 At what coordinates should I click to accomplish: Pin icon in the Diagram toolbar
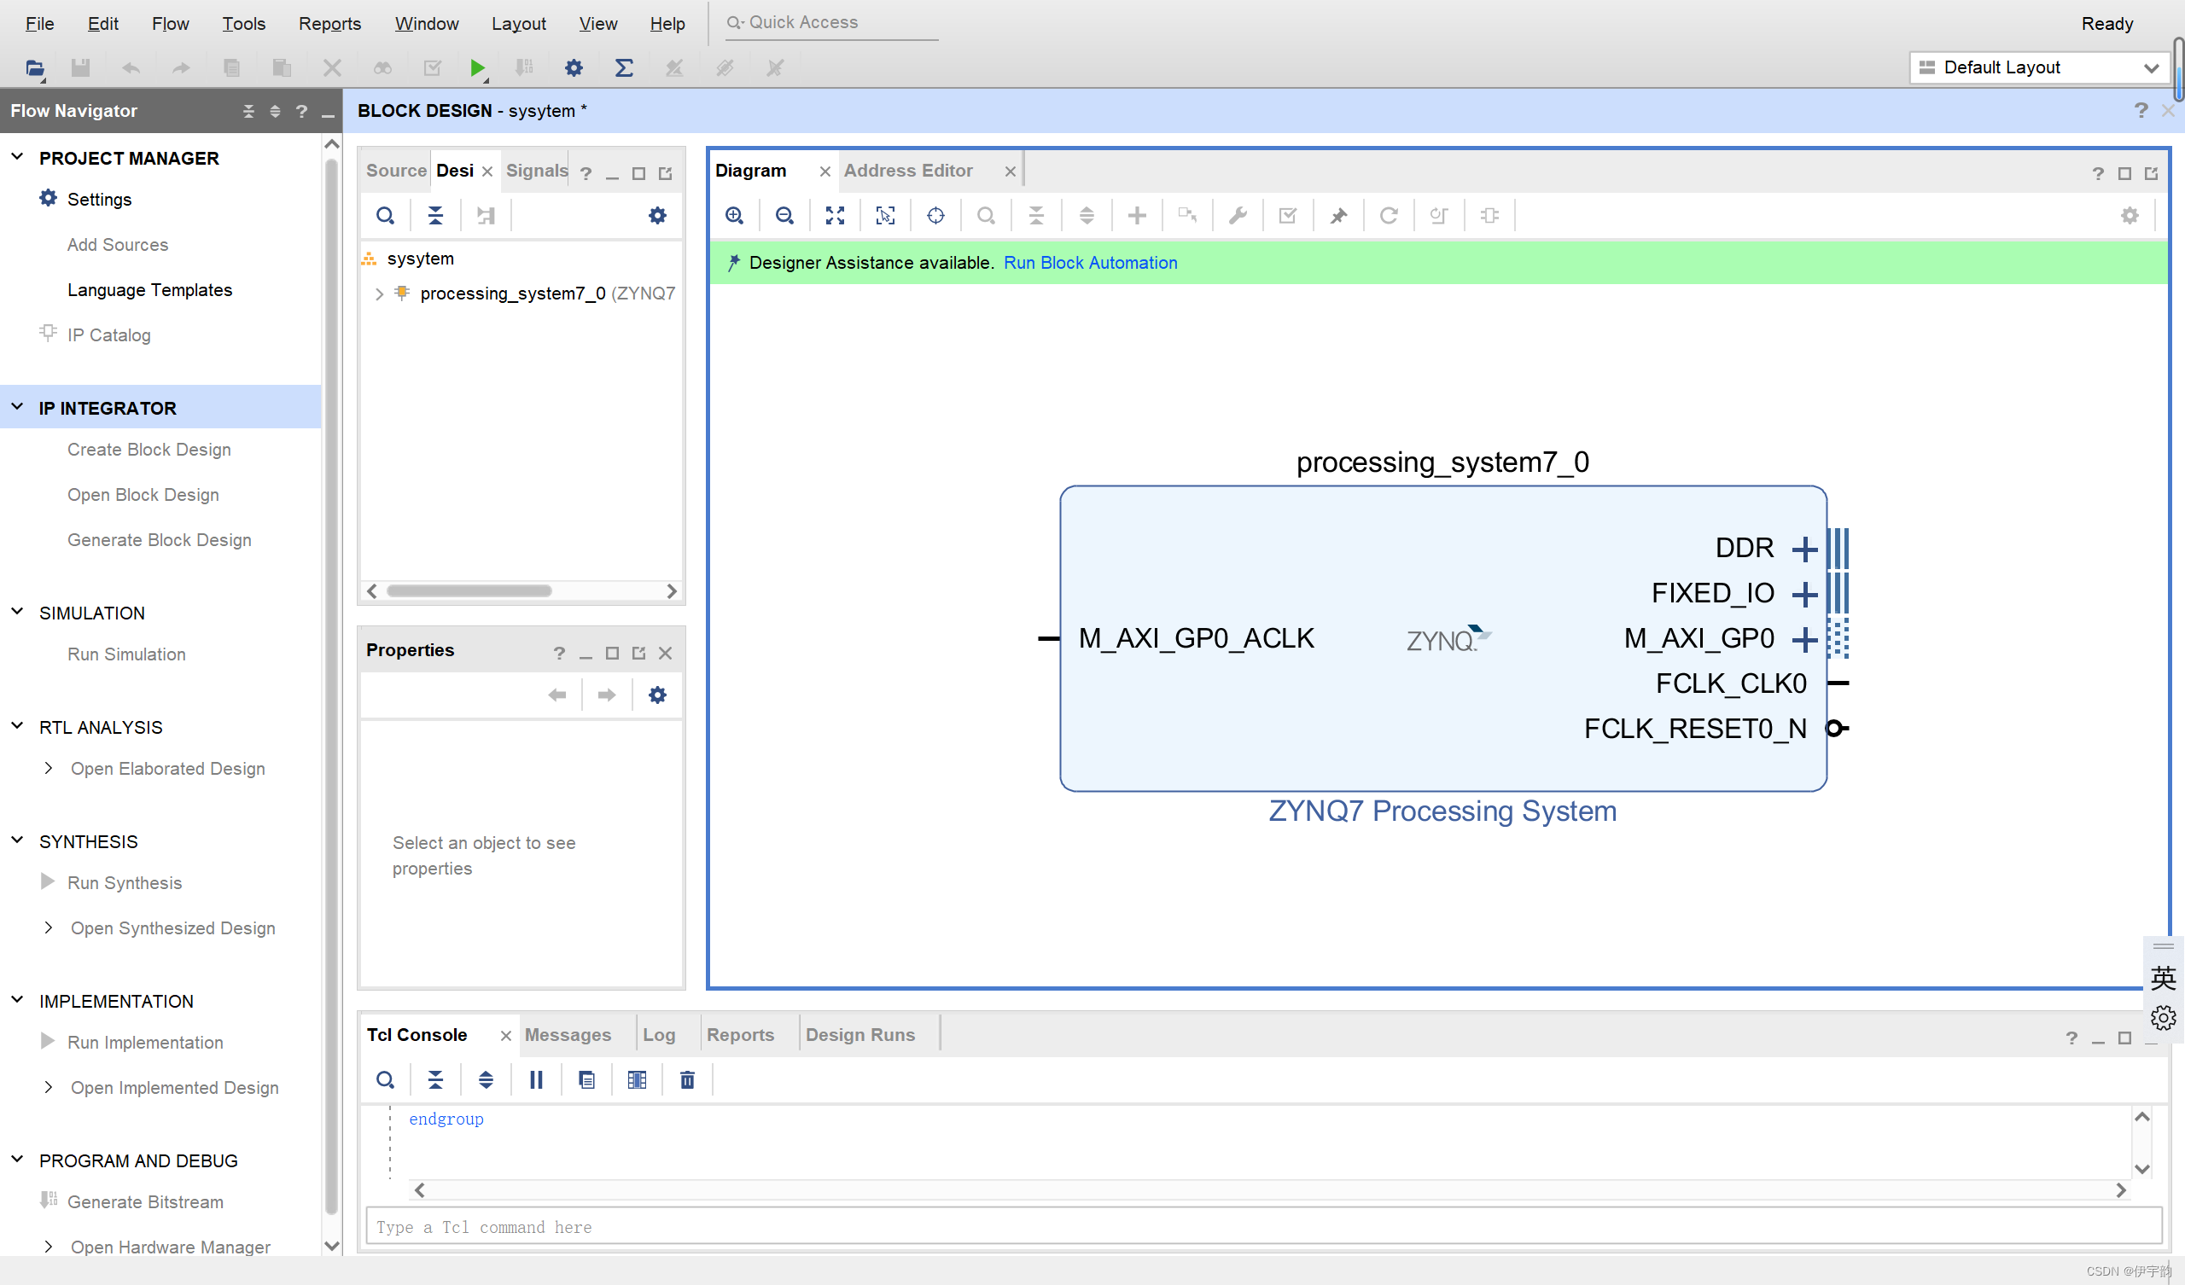pos(1337,215)
